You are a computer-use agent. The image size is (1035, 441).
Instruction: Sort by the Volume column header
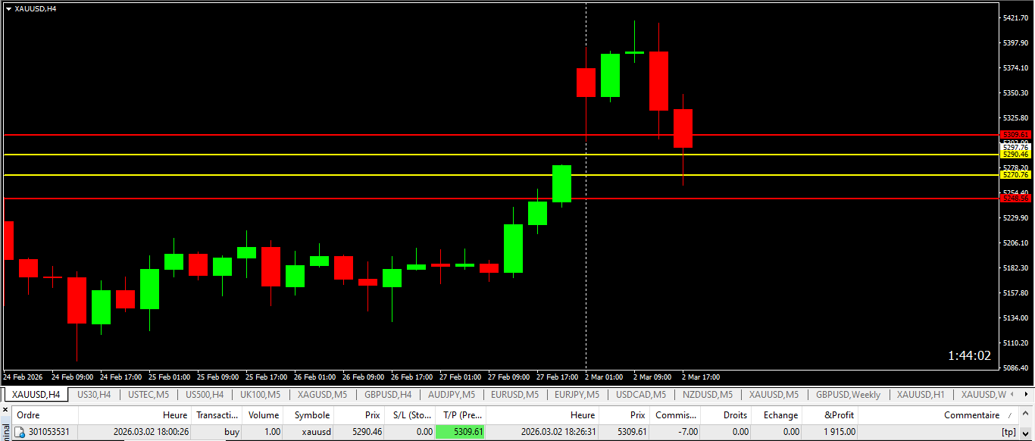(264, 415)
